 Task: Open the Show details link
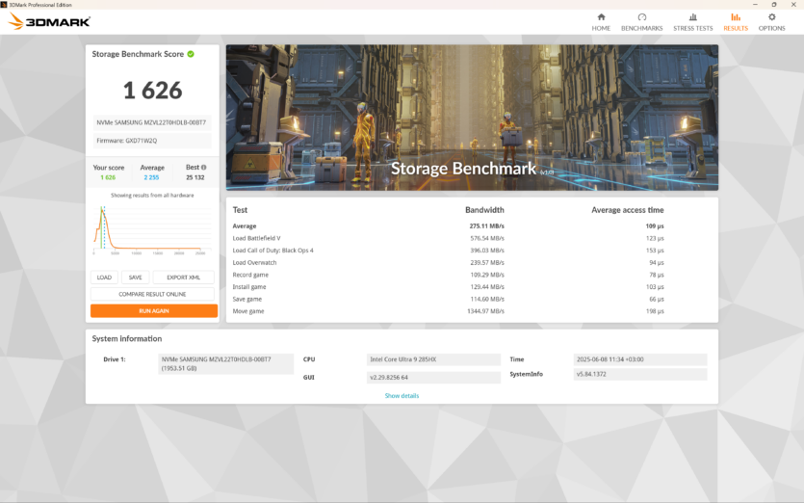coord(402,396)
